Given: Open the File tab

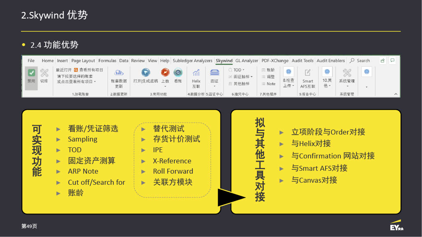Looking at the screenshot, I should pyautogui.click(x=31, y=61).
